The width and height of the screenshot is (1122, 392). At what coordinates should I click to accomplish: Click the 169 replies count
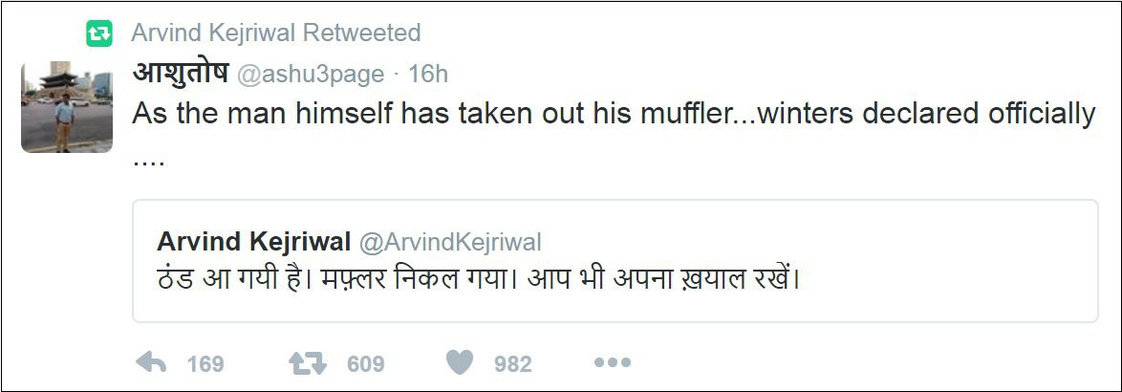coord(205,364)
